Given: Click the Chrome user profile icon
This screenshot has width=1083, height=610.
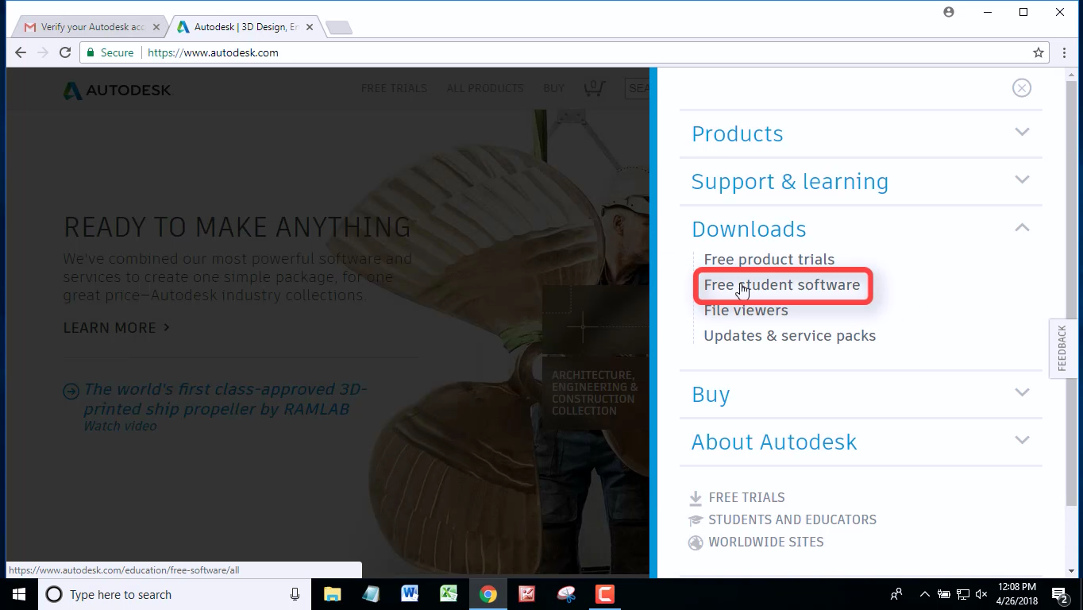Looking at the screenshot, I should [x=949, y=12].
